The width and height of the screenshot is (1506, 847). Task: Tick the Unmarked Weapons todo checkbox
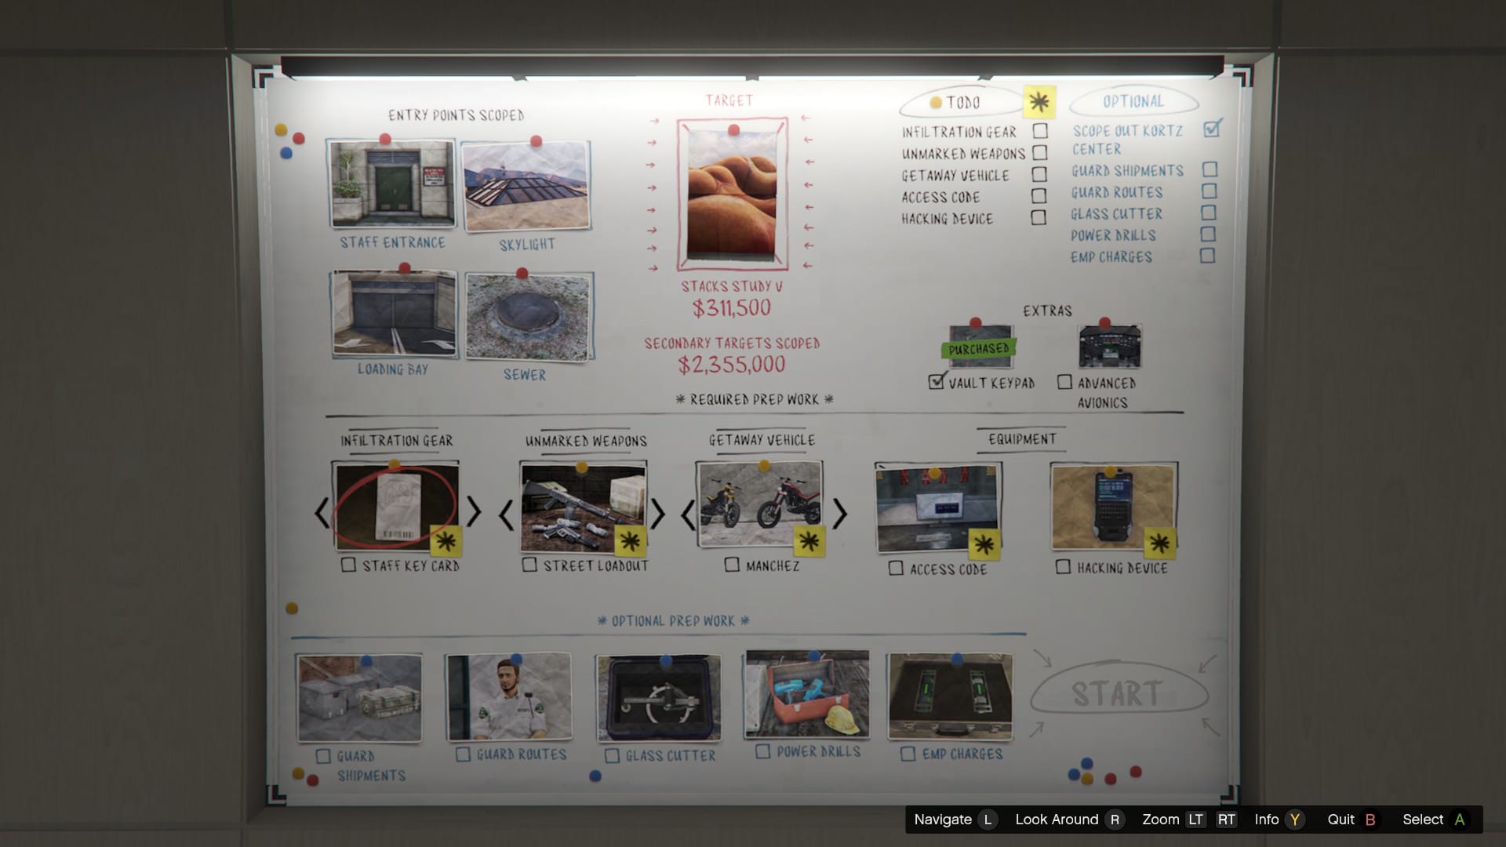[1040, 152]
